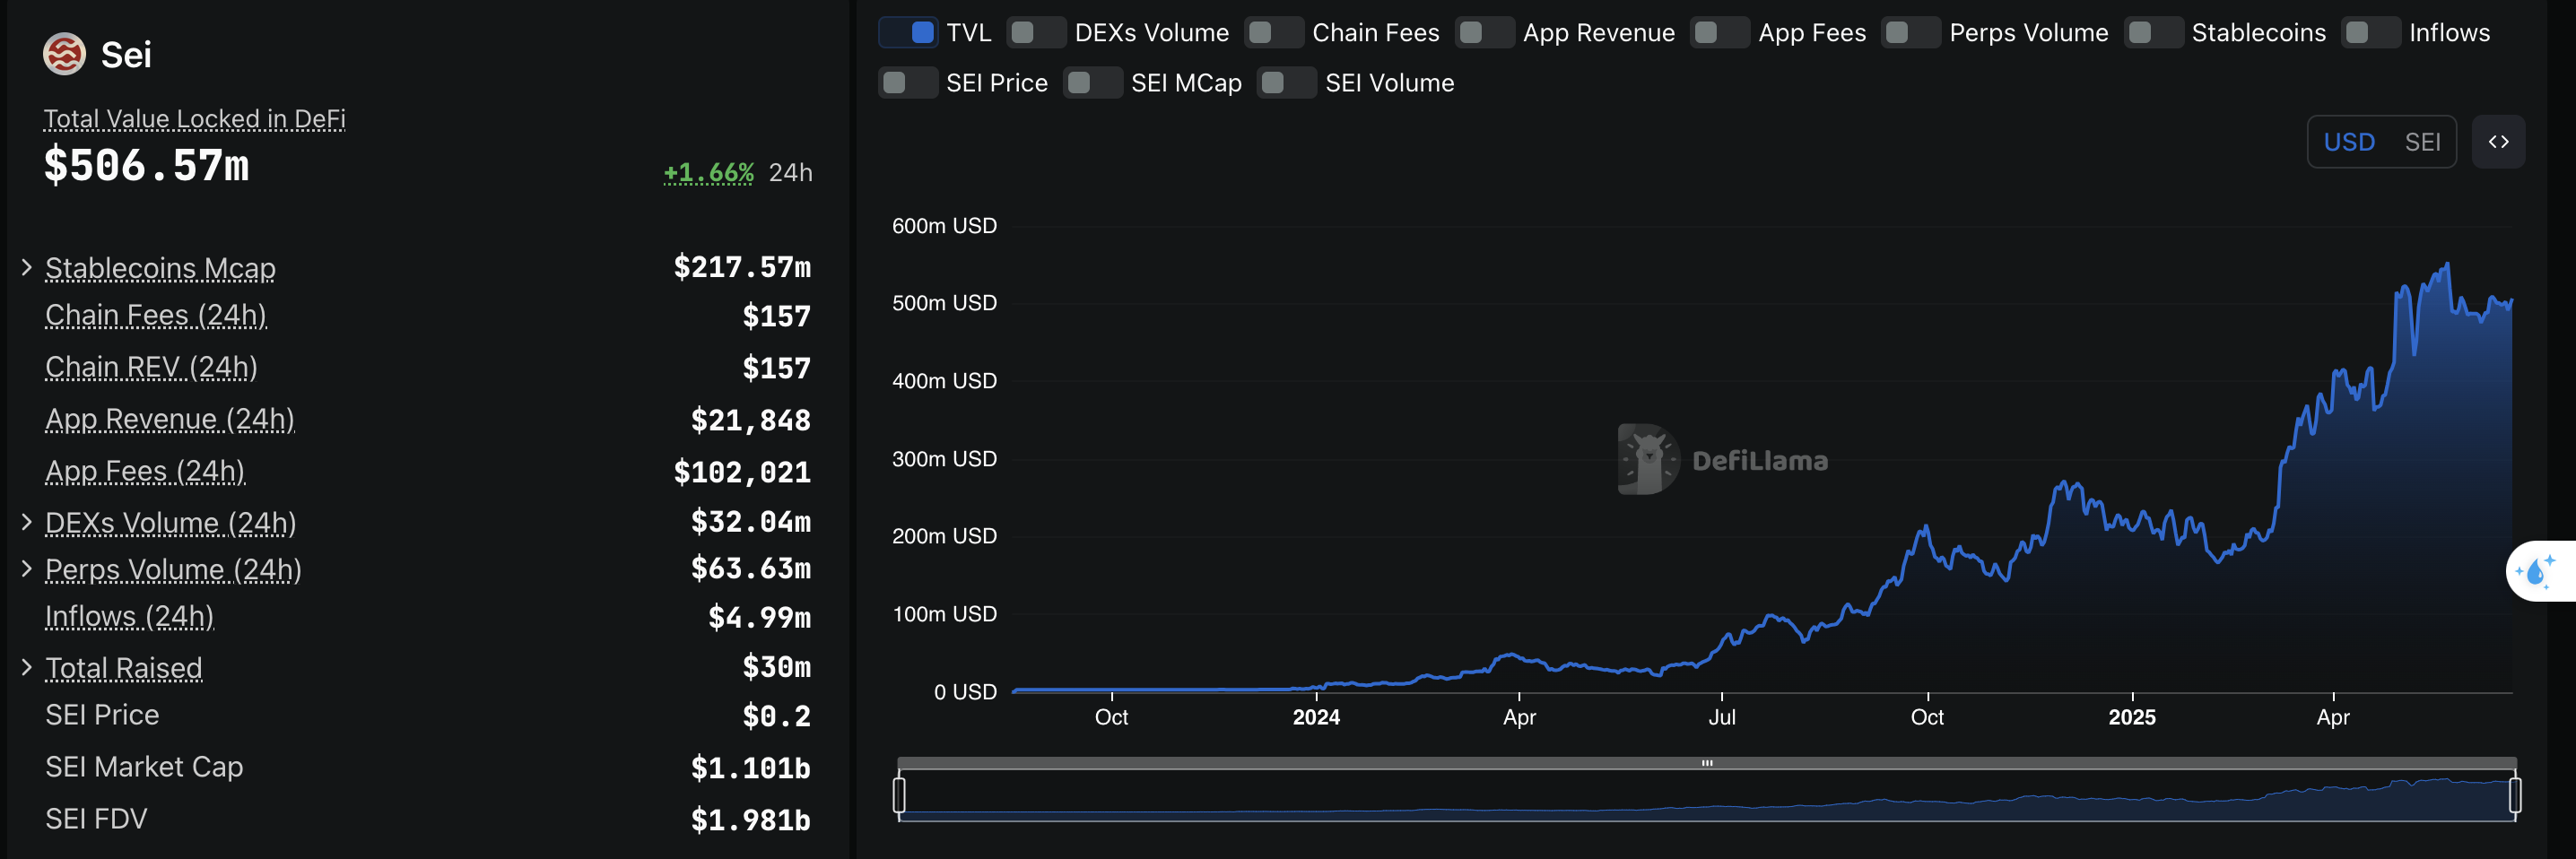
Task: Switch on the Stablecoins toggle
Action: [x=2153, y=33]
